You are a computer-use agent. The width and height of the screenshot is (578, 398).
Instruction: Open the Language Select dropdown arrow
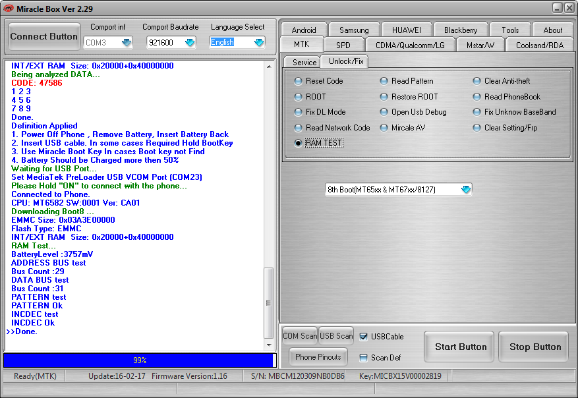coord(259,42)
